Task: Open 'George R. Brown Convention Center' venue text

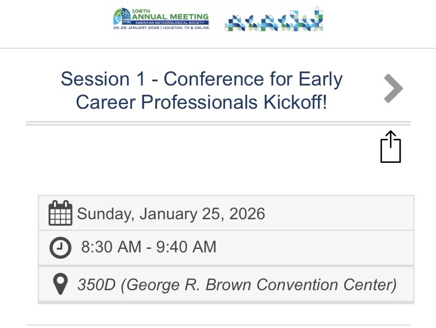Action: pos(259,285)
